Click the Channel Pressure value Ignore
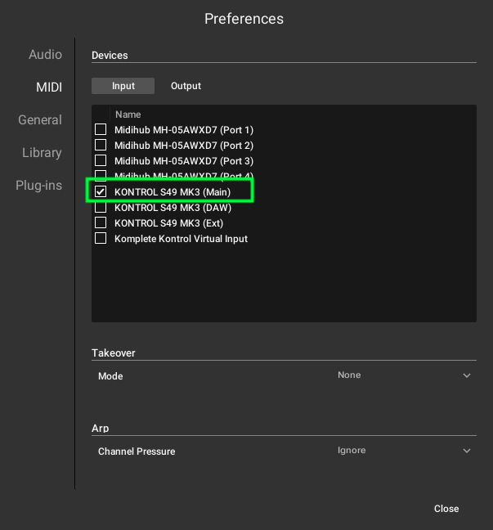This screenshot has width=493, height=530. click(x=352, y=450)
